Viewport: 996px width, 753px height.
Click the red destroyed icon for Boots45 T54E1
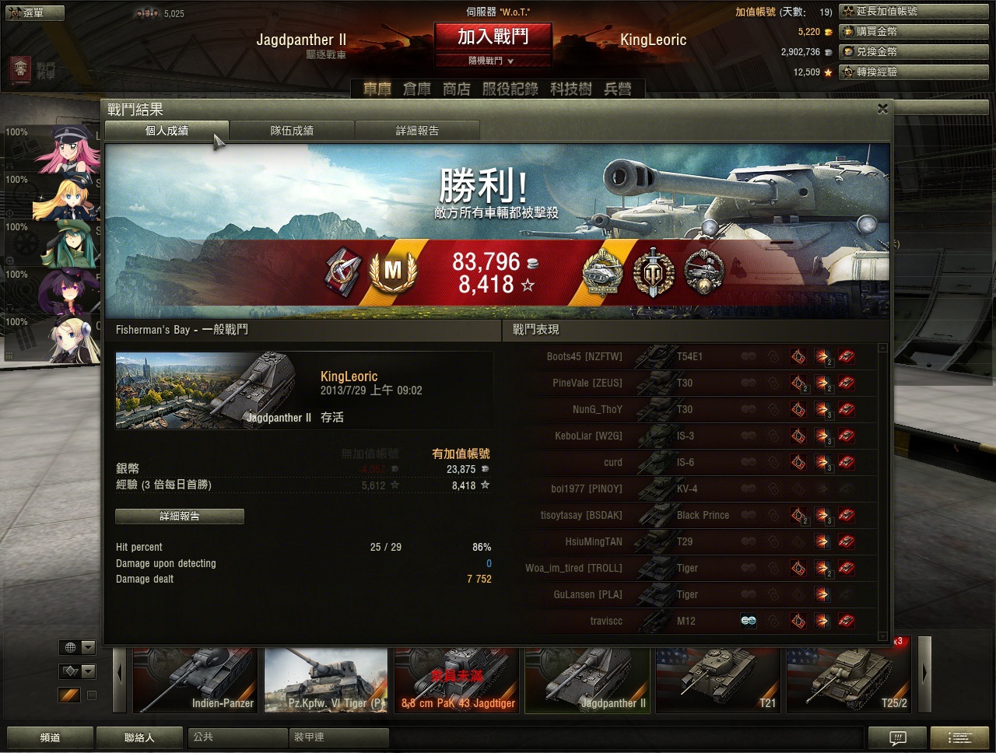click(x=847, y=357)
